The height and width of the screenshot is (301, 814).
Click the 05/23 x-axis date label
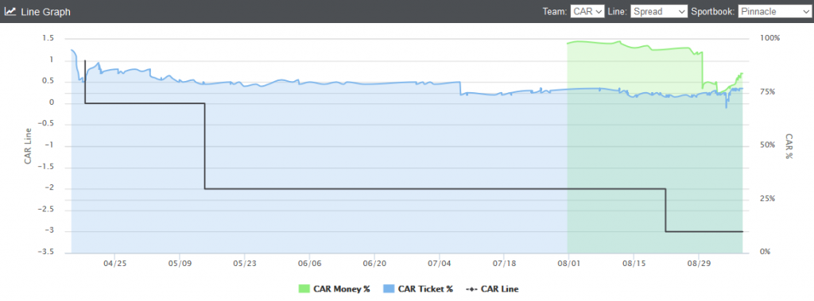(x=244, y=263)
